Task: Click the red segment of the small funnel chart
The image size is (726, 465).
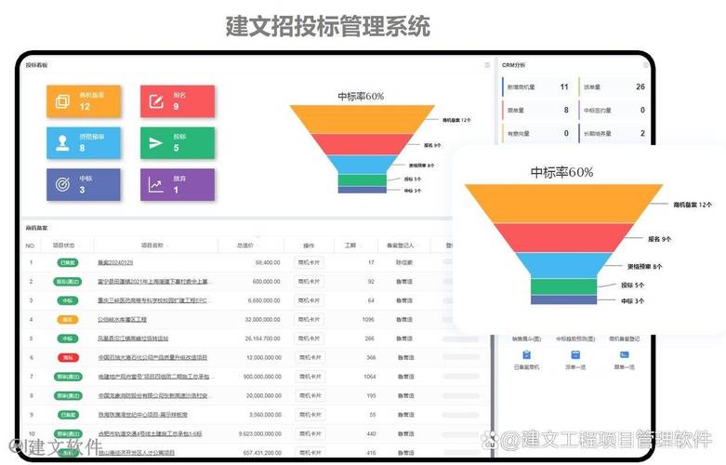Action: [x=363, y=144]
